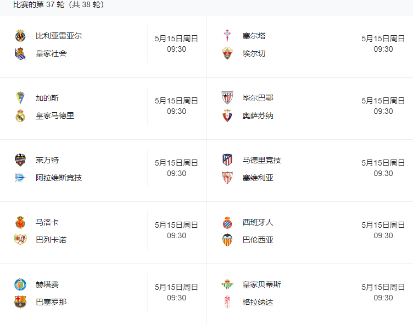Select team name 巴列卡诺

coord(51,240)
